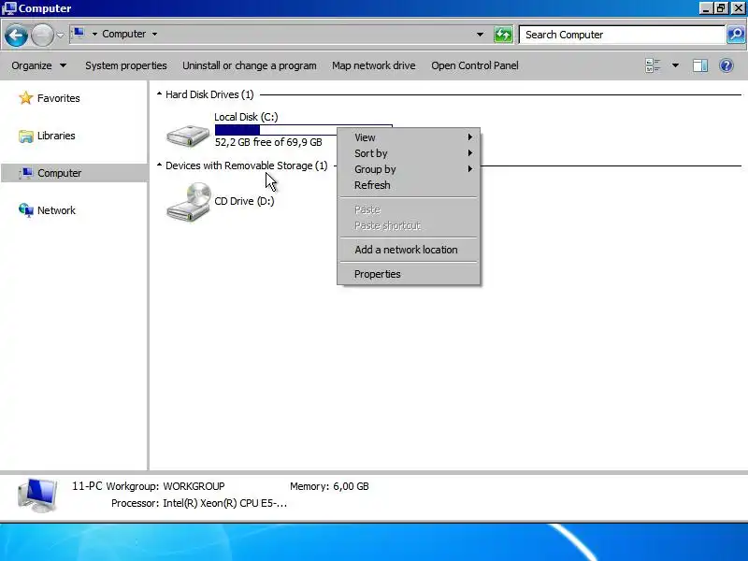Screen dimensions: 748x561
Task: Select the Network globe icon
Action: click(26, 209)
